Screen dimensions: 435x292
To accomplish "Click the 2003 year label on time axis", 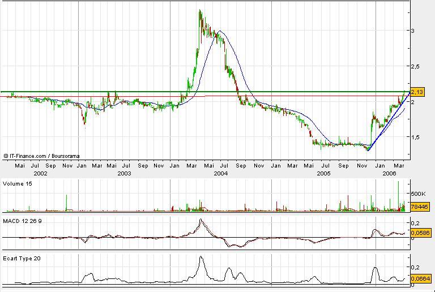I will (x=124, y=173).
